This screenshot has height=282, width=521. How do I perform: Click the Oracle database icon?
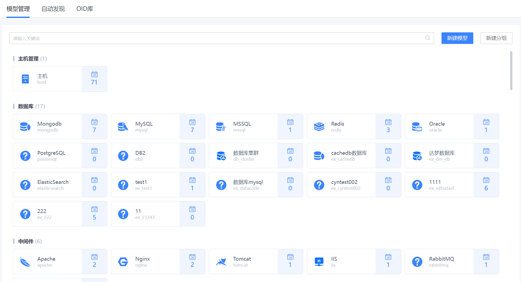point(417,126)
